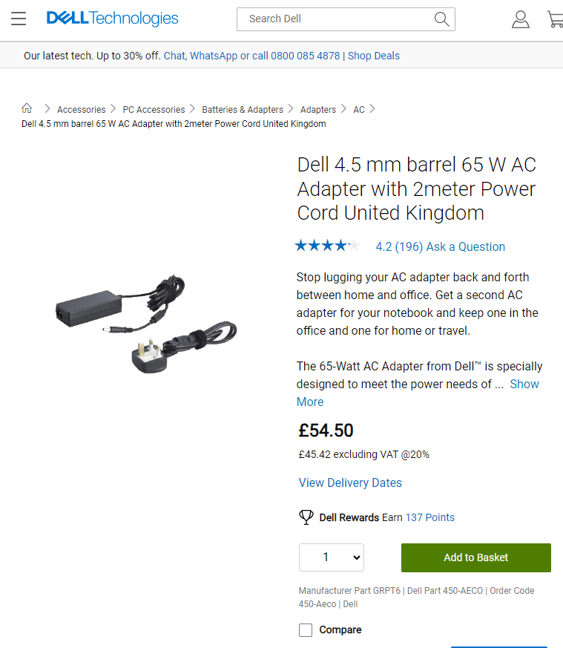Click the Dell Technologies logo
This screenshot has height=648, width=563.
click(112, 19)
